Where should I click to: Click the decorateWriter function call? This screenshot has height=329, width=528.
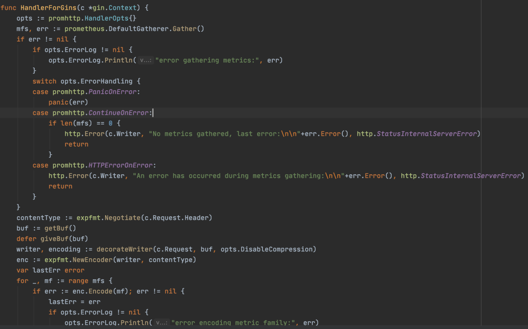(x=125, y=249)
